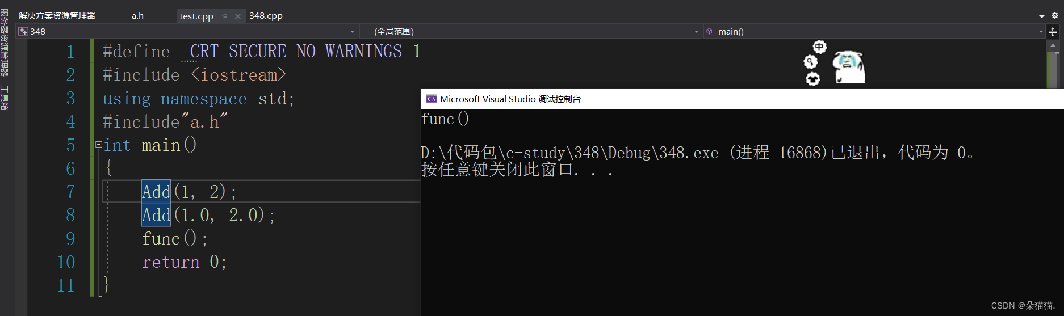The image size is (1064, 316).
Task: Click the Microsoft Visual Studio 调试控制台 title
Action: (x=510, y=99)
